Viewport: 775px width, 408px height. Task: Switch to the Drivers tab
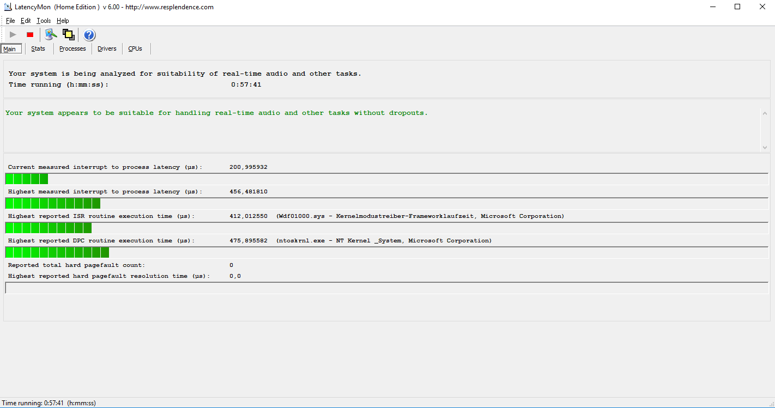click(x=107, y=48)
